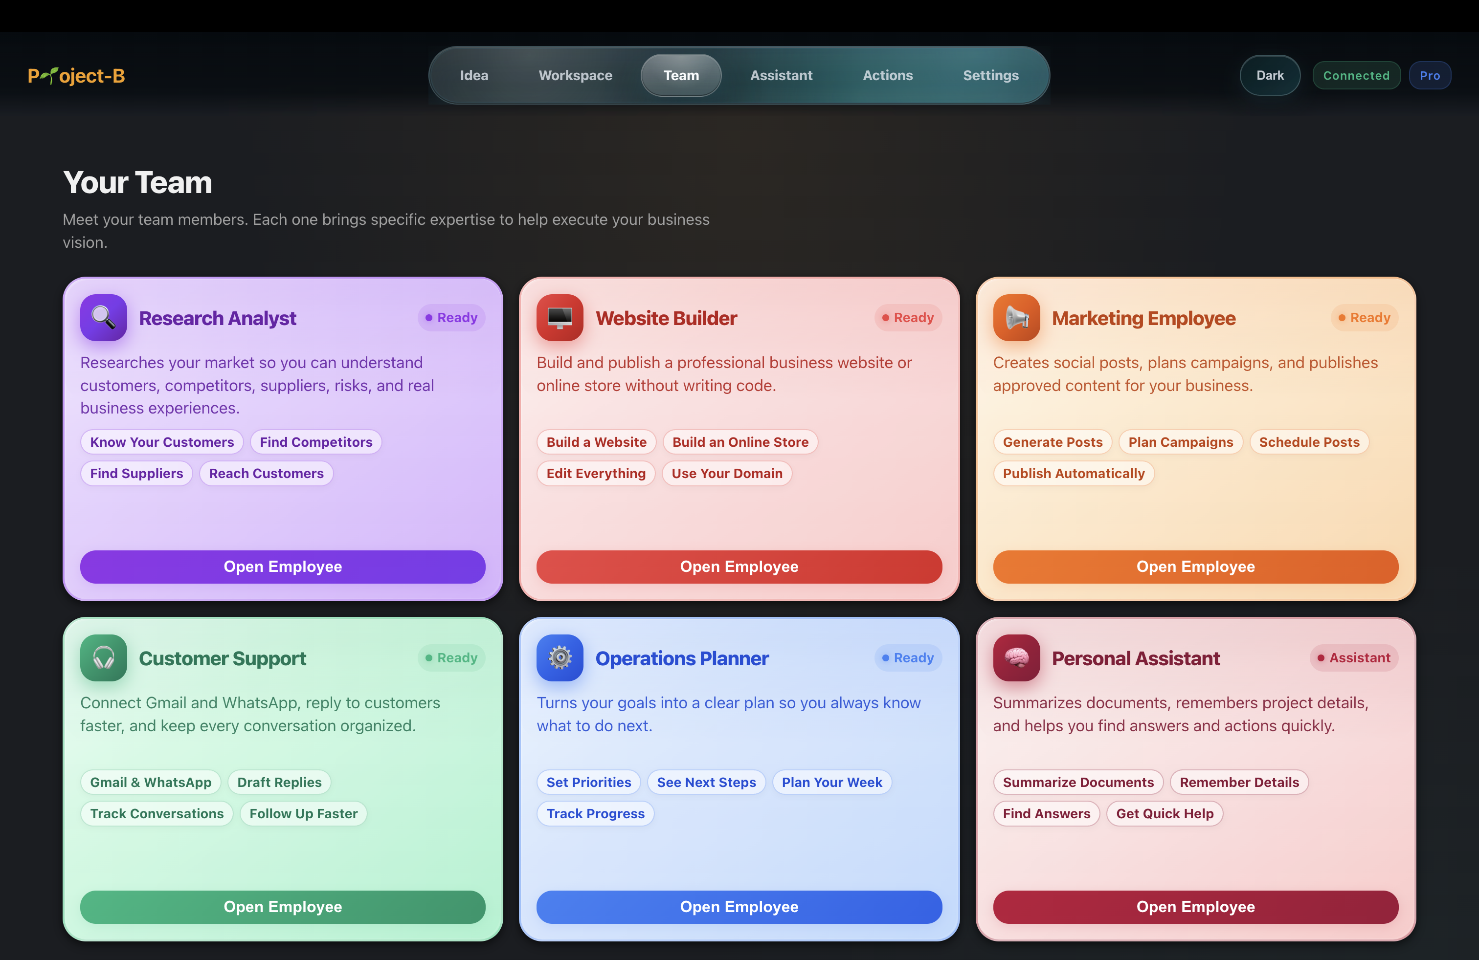Toggle the Dark theme button
Viewport: 1479px width, 960px height.
1270,75
